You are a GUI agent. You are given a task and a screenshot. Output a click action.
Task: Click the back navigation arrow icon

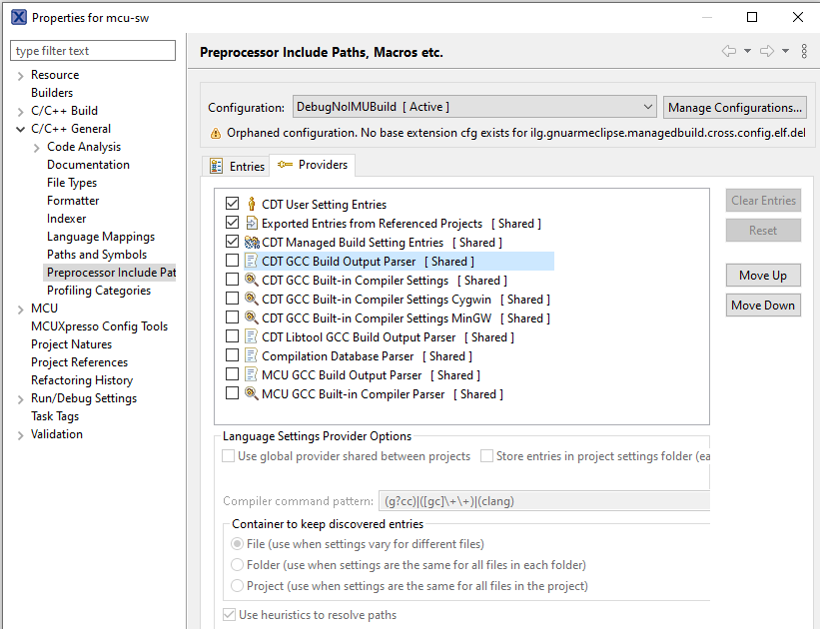[728, 51]
